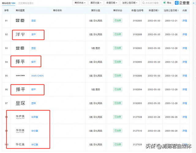Screen dimensions: 196x153
Task: Click announcement date 2003-12-21
Action: coord(171,21)
